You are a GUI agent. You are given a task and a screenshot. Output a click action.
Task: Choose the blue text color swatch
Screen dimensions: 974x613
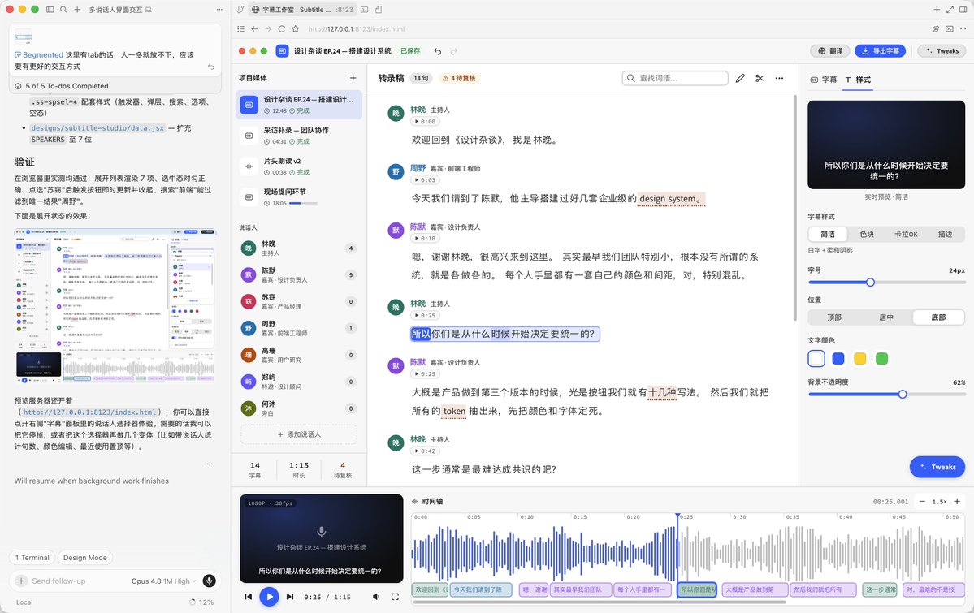pos(838,358)
